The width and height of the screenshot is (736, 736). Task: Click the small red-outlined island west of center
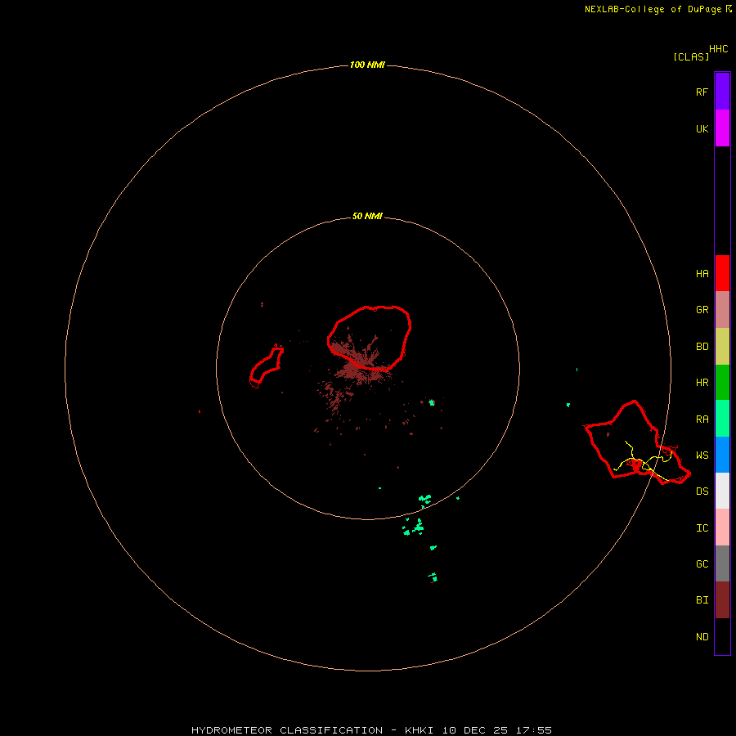pos(266,367)
